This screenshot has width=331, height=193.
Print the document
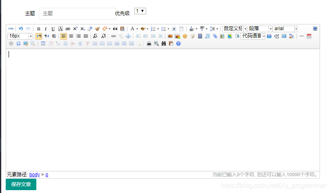click(x=149, y=43)
